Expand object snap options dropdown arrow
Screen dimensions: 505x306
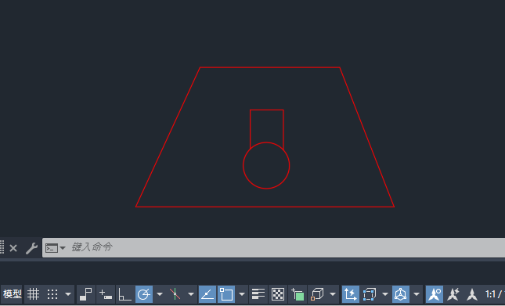[x=242, y=294]
